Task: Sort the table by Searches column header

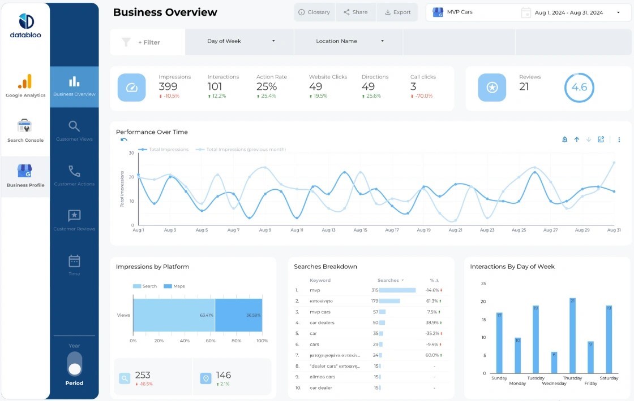Action: click(x=390, y=280)
